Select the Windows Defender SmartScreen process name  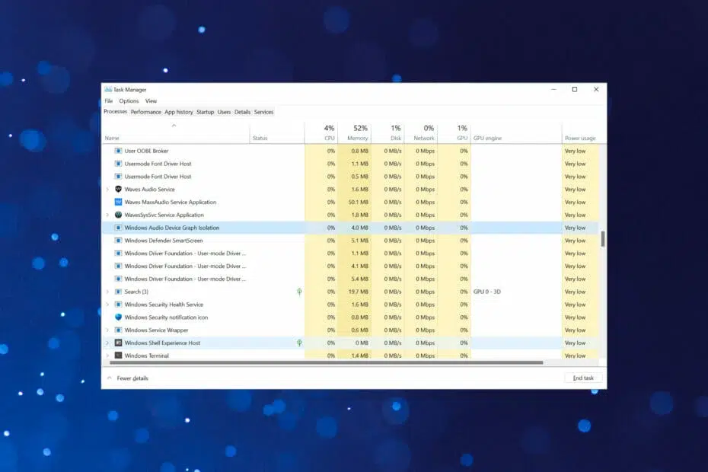pyautogui.click(x=164, y=241)
